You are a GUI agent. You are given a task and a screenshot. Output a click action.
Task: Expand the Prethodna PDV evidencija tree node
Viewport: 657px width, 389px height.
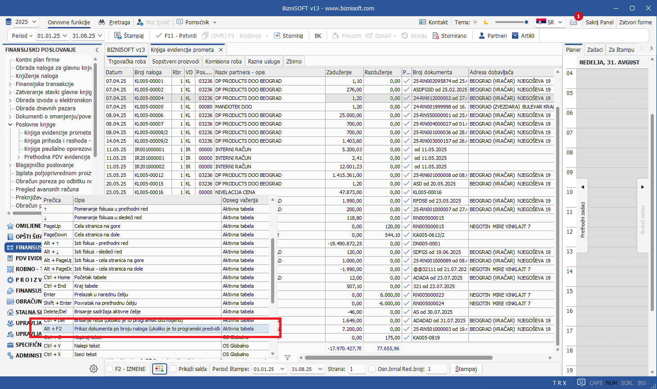point(19,157)
